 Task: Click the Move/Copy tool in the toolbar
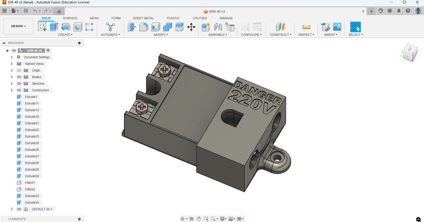(192, 27)
